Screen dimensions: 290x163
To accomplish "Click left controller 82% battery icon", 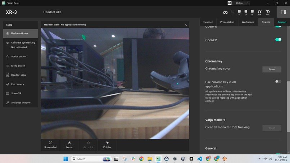I will click(x=259, y=12).
